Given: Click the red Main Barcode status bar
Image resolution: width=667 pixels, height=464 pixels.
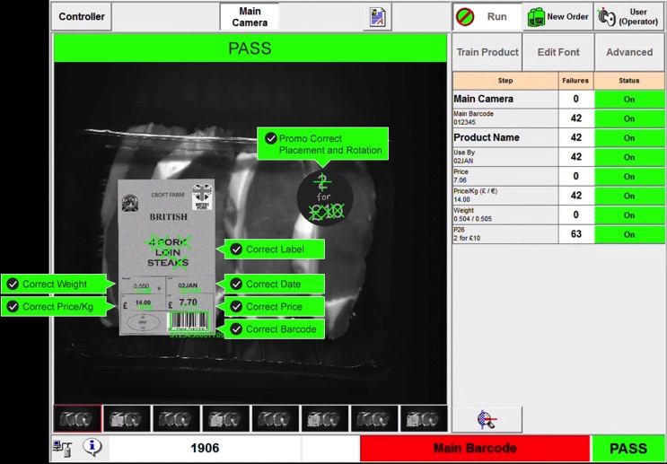Looking at the screenshot, I should (x=475, y=448).
